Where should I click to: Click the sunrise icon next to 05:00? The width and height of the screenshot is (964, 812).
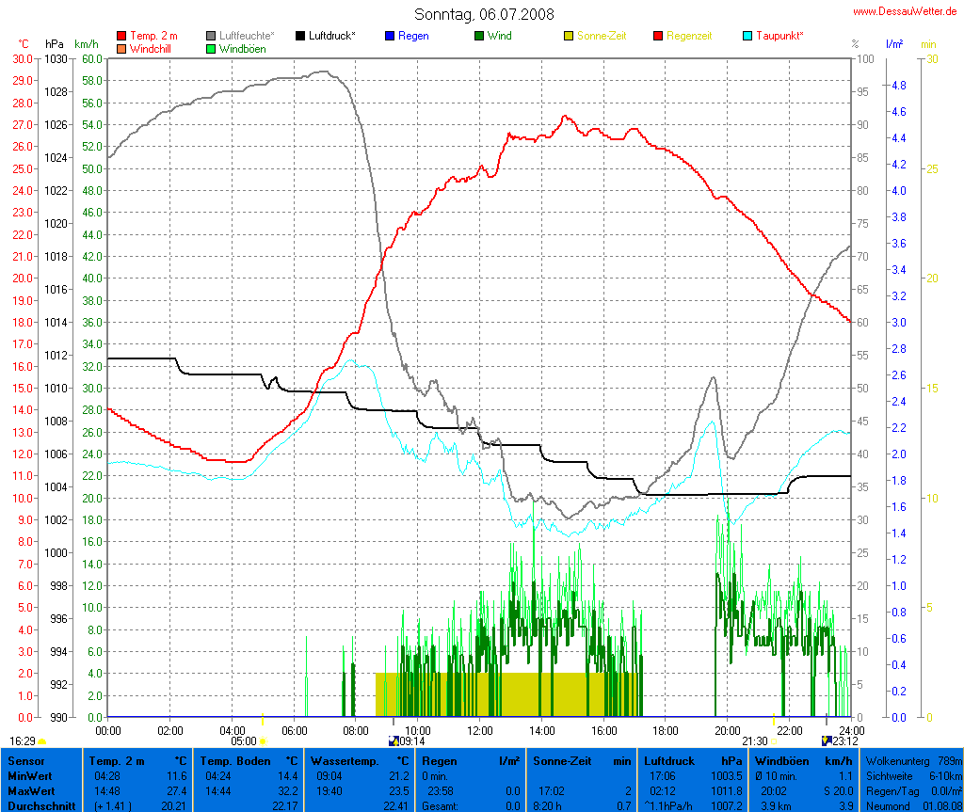pyautogui.click(x=263, y=741)
